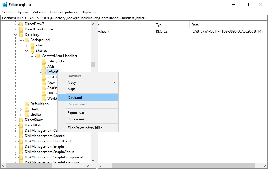Click the tree pane scroll up arrow

[93, 24]
